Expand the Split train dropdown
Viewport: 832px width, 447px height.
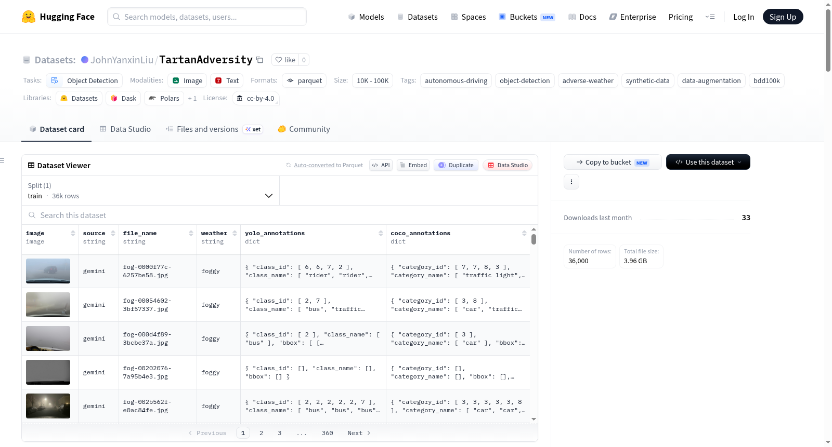coord(151,191)
